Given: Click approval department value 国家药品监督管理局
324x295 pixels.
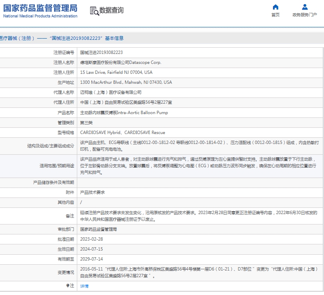Looking at the screenshot, I should coord(98,229).
